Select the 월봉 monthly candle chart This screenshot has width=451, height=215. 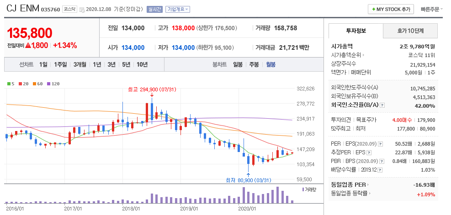pos(271,64)
